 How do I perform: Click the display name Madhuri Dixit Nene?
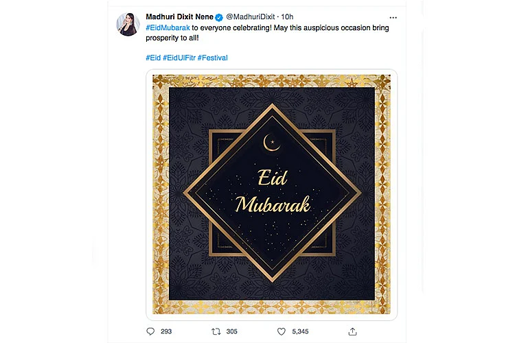[179, 16]
